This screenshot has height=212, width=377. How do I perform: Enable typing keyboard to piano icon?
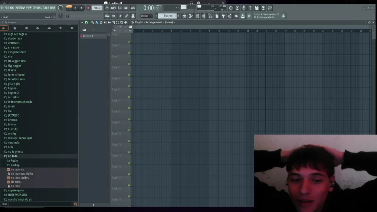[x=107, y=16]
